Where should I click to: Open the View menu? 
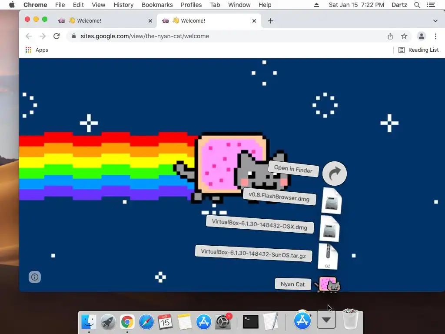pyautogui.click(x=99, y=5)
